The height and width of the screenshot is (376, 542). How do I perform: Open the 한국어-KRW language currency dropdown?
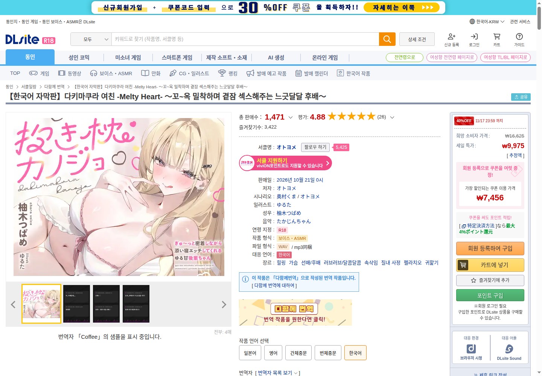(x=487, y=21)
